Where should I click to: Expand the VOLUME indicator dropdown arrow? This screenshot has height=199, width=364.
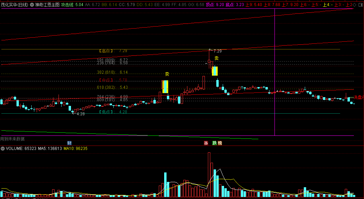(x=3, y=149)
